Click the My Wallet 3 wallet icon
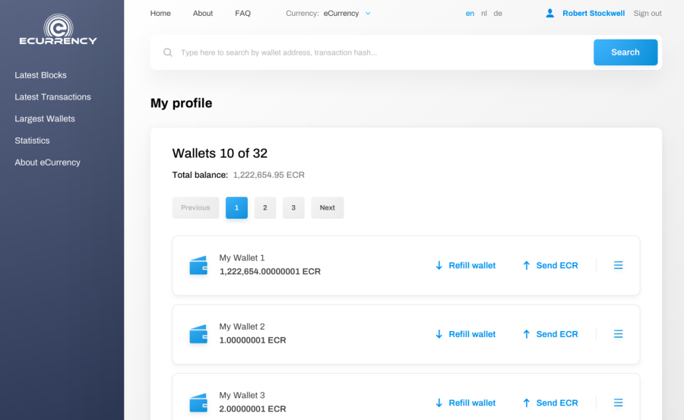Viewport: 684px width, 420px height. point(198,403)
